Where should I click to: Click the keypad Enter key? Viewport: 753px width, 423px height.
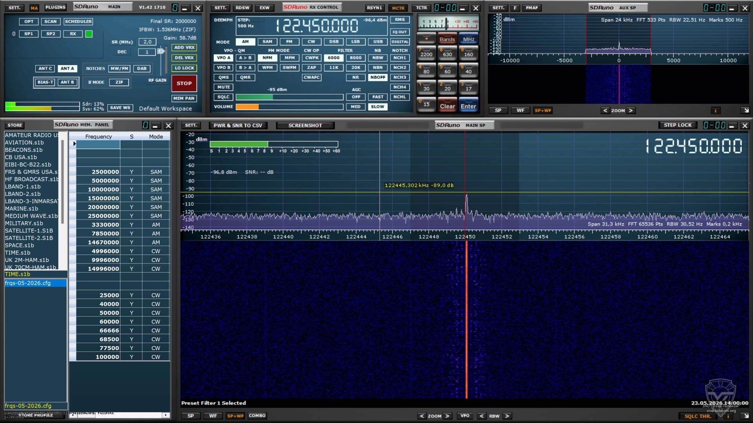(x=468, y=106)
